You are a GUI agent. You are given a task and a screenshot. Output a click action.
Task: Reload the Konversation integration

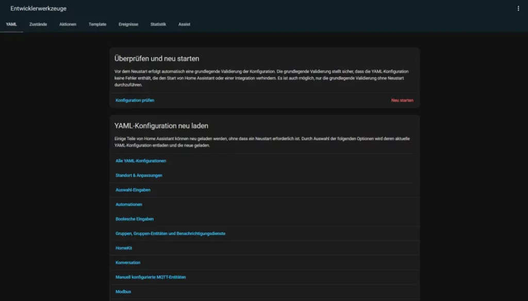[x=129, y=262]
